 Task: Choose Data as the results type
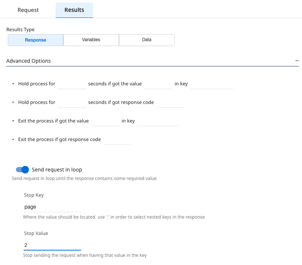click(x=147, y=40)
